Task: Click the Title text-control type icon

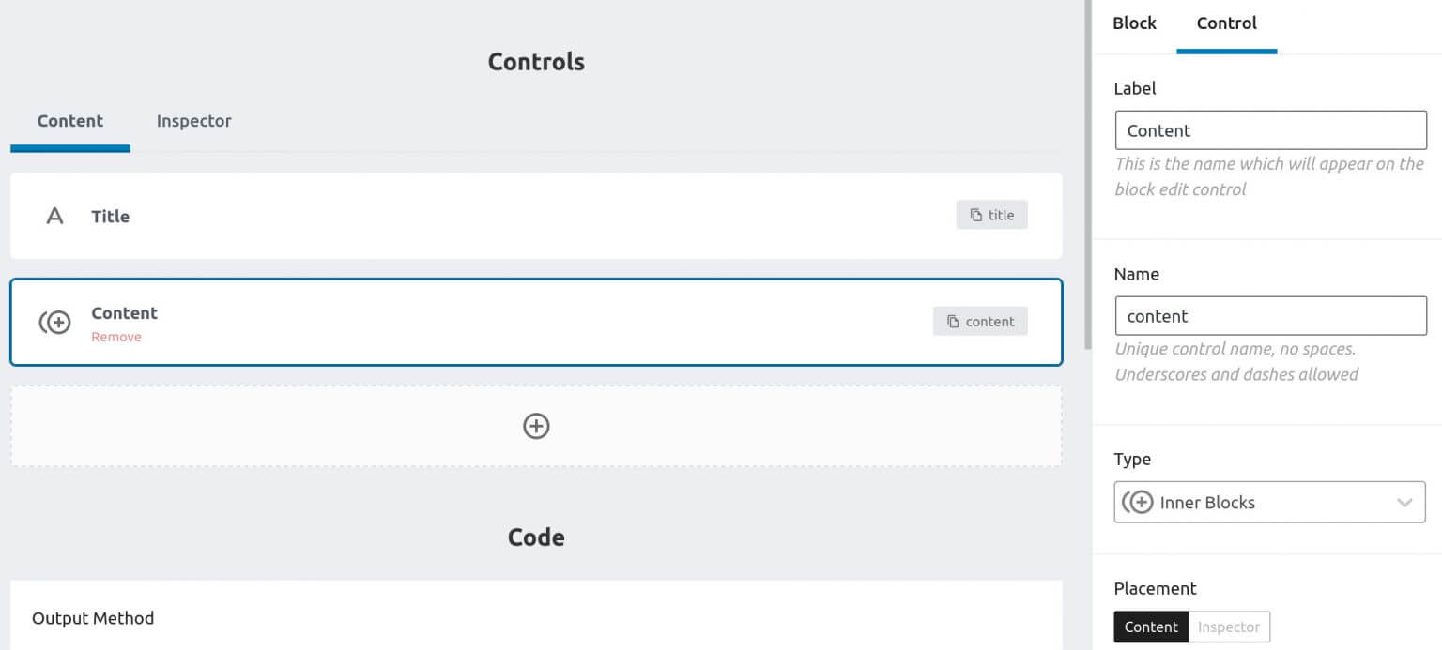Action: (x=54, y=215)
